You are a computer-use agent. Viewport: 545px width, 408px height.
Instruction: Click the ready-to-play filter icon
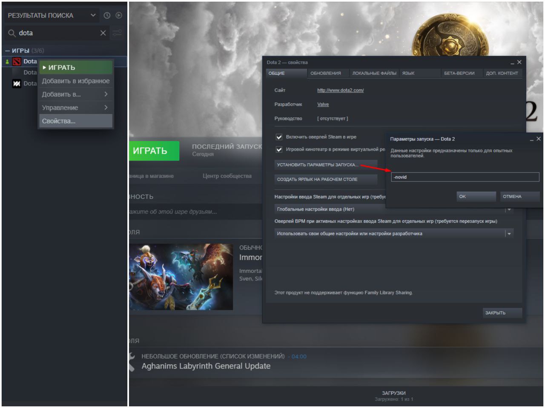(x=119, y=15)
